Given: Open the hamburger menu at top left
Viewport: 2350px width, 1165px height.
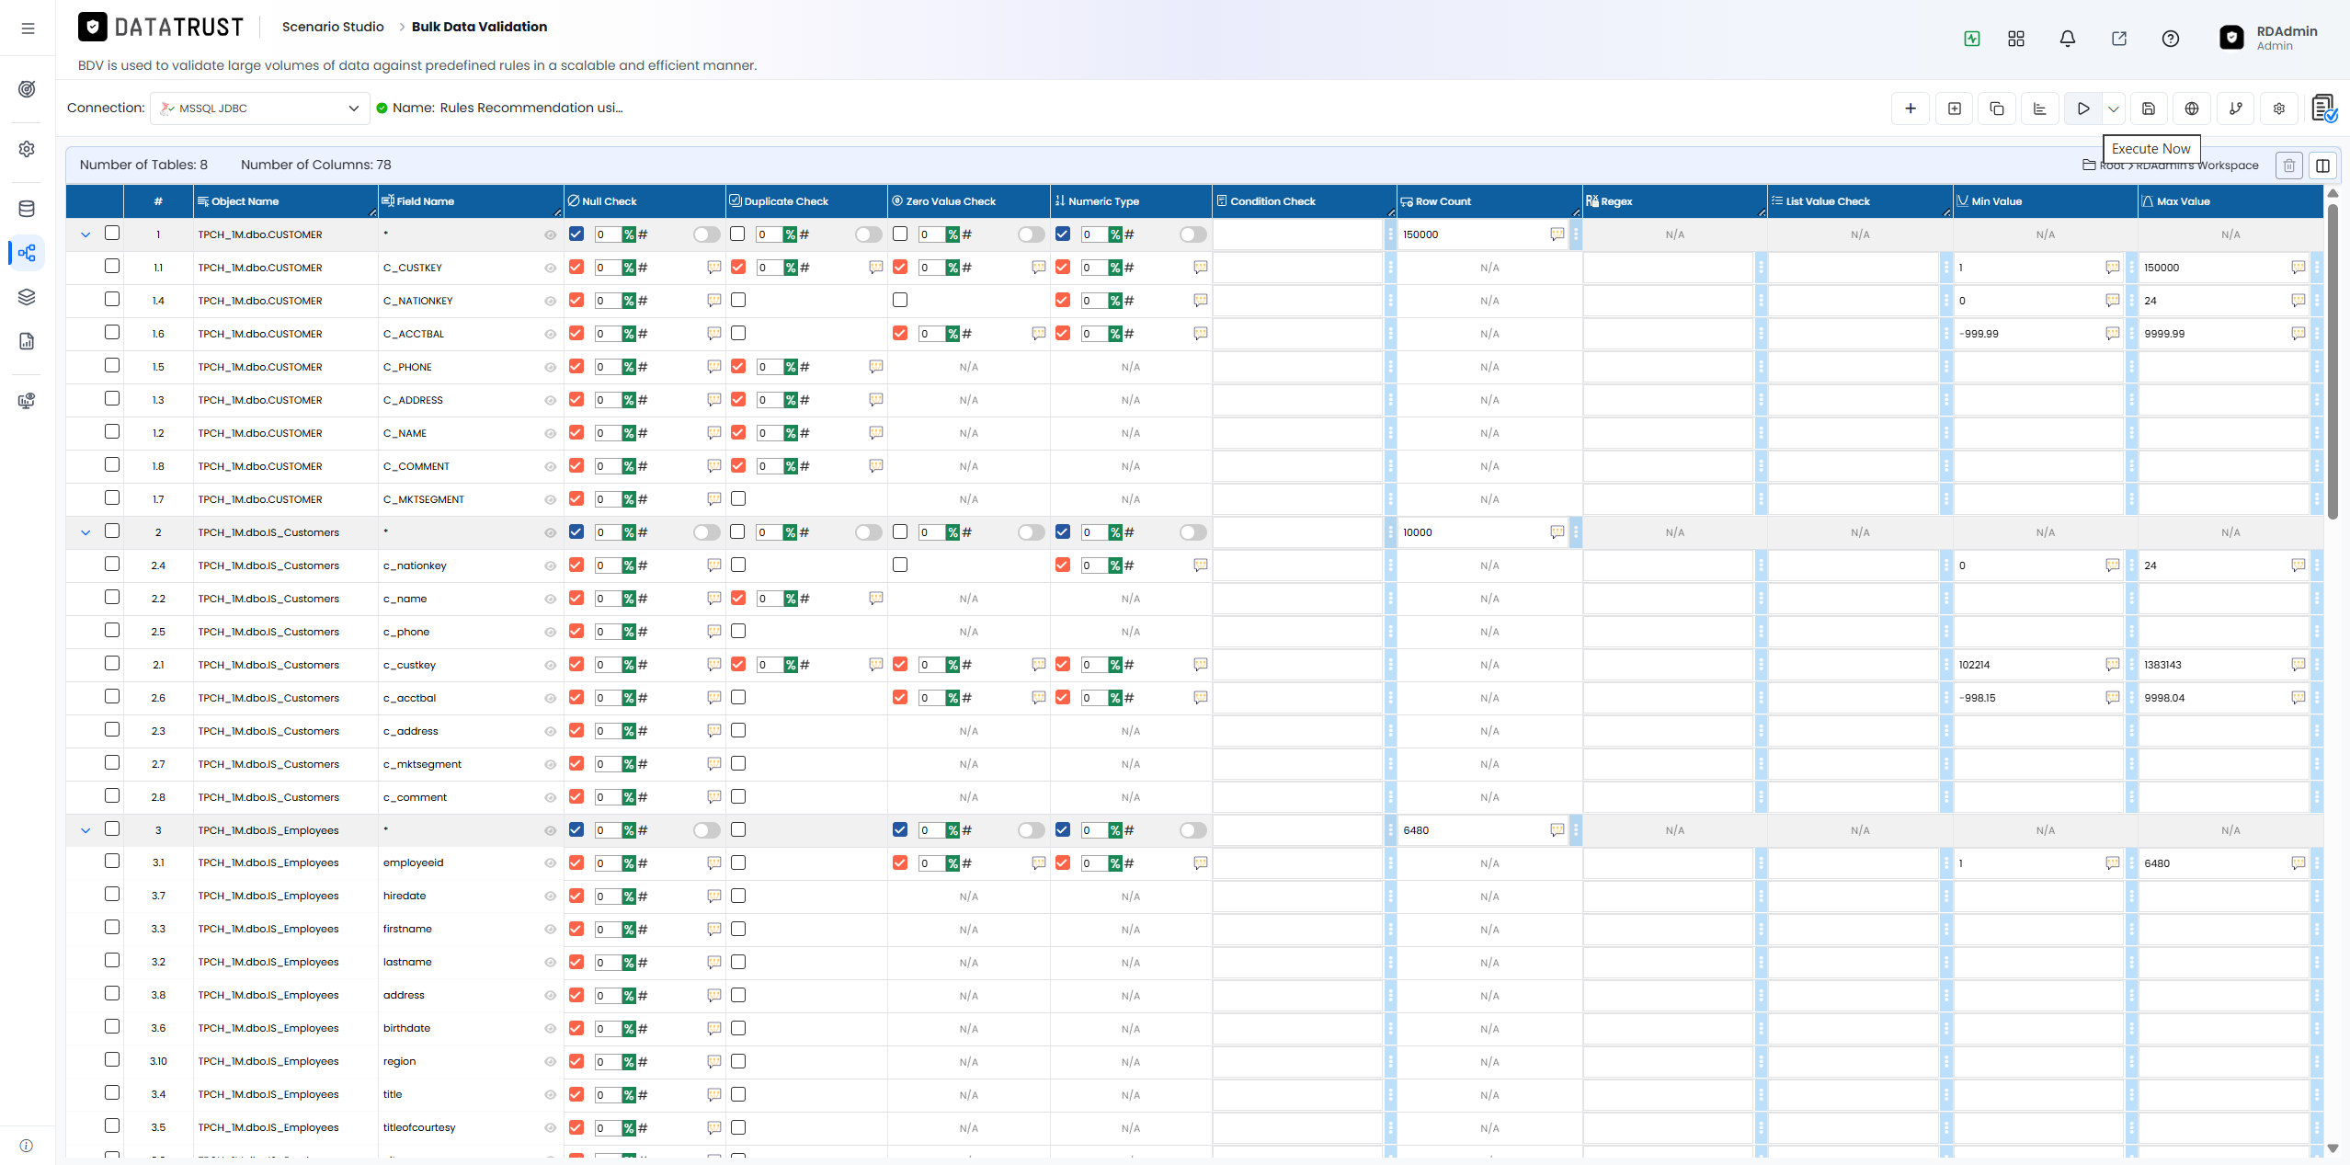Looking at the screenshot, I should 28,29.
